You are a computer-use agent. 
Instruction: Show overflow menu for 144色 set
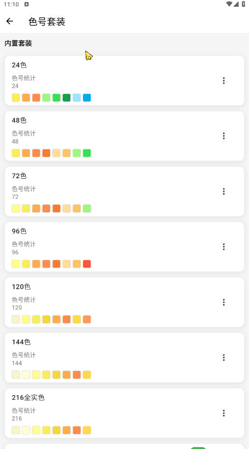(224, 358)
